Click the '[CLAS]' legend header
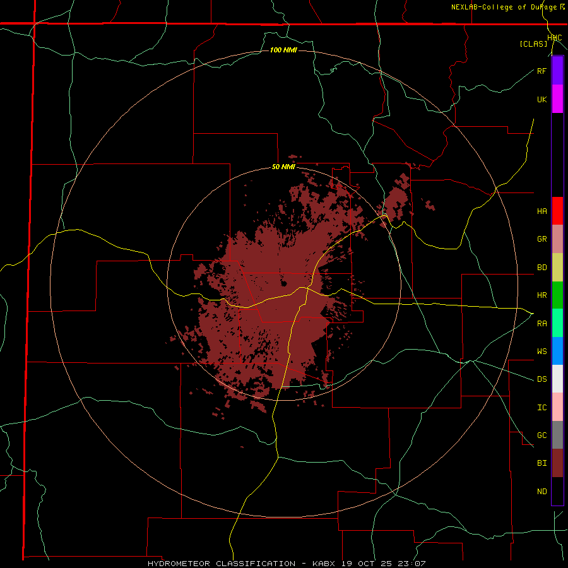The width and height of the screenshot is (568, 568). point(533,44)
